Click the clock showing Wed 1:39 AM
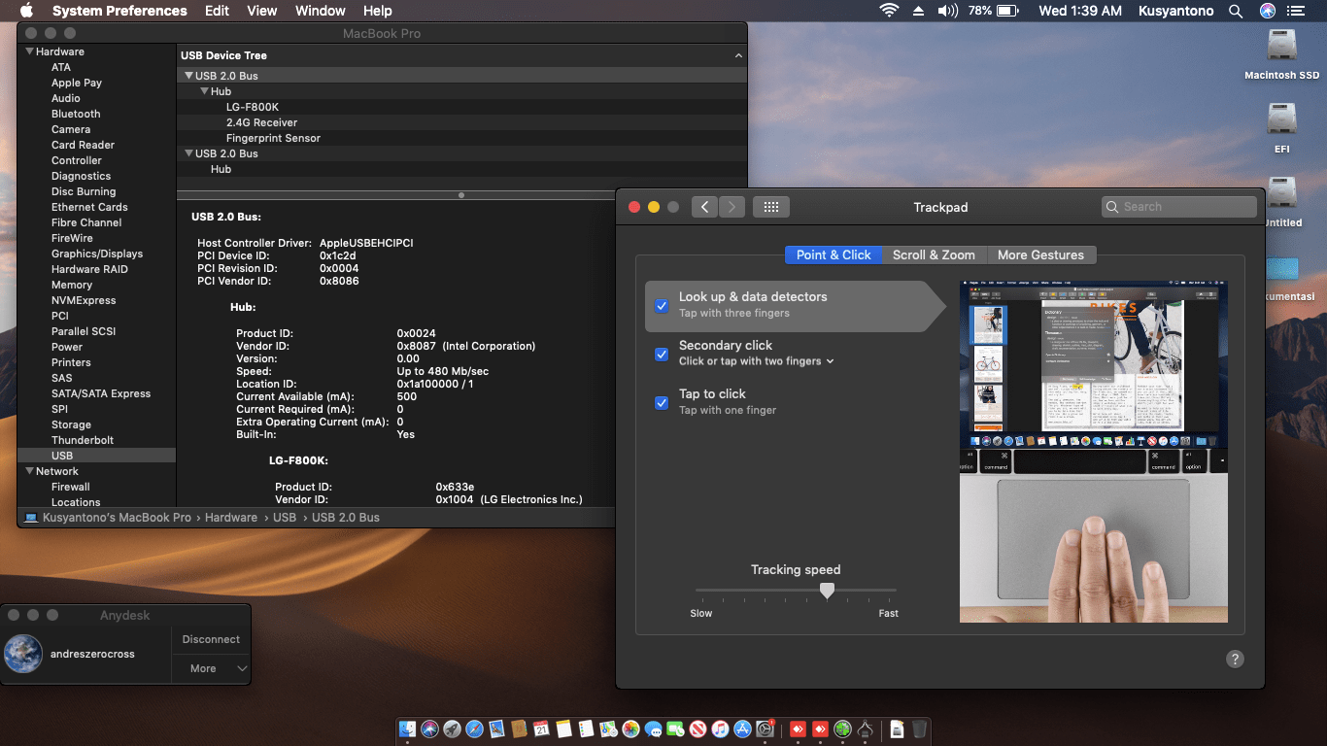 tap(1080, 11)
